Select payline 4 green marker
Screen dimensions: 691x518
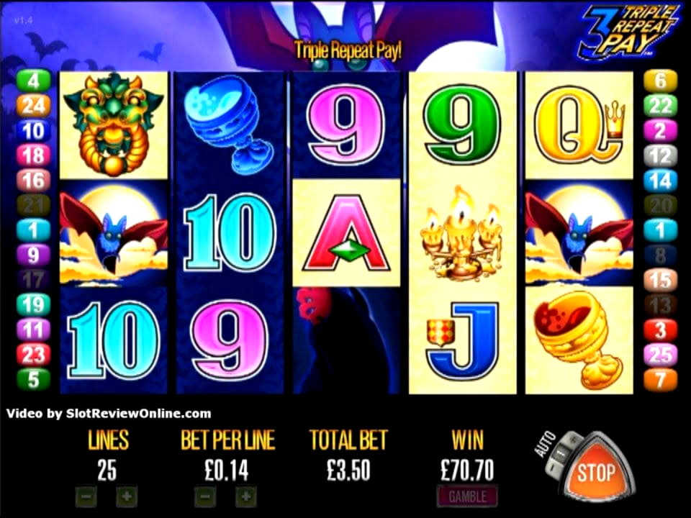pos(34,81)
